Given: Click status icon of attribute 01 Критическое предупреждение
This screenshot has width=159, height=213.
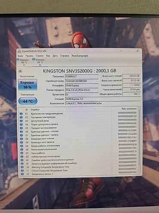Looking at the screenshot, I should [21, 114].
